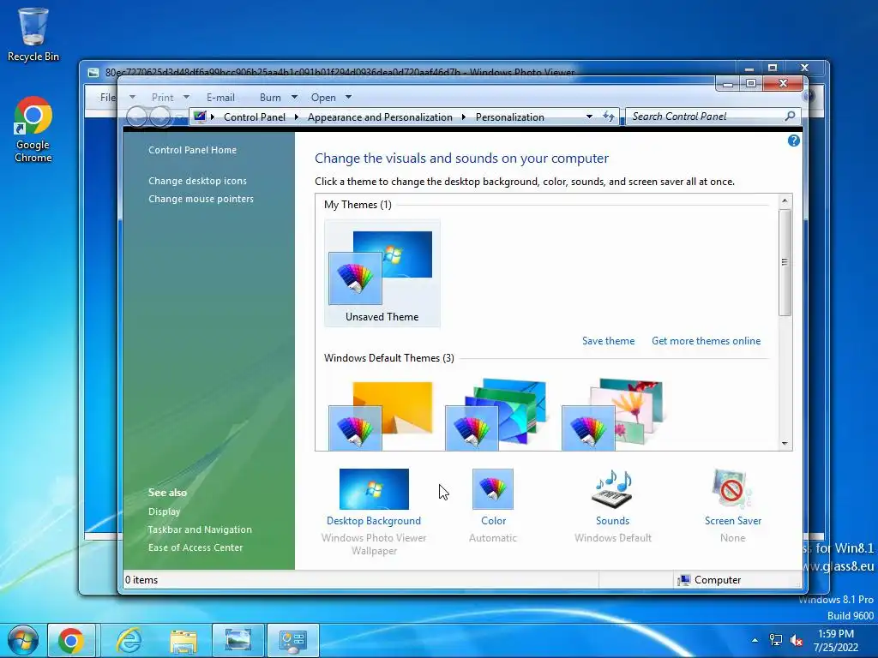The height and width of the screenshot is (658, 878).
Task: Click the Burn menu in Photo Viewer
Action: click(x=270, y=98)
